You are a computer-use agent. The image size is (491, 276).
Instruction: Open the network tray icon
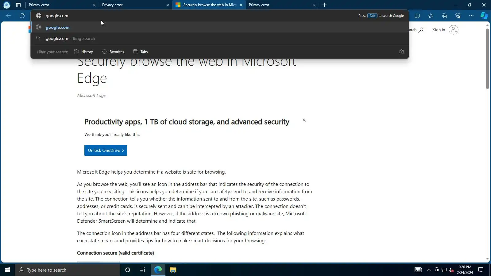point(444,270)
